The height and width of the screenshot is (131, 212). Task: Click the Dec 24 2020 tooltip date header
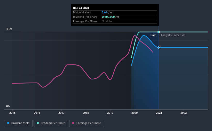(81, 8)
